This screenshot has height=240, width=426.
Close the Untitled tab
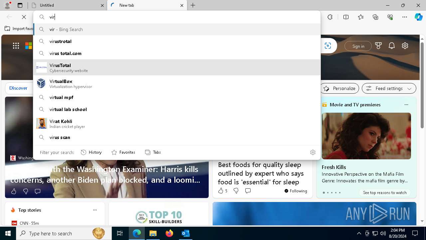pyautogui.click(x=102, y=5)
